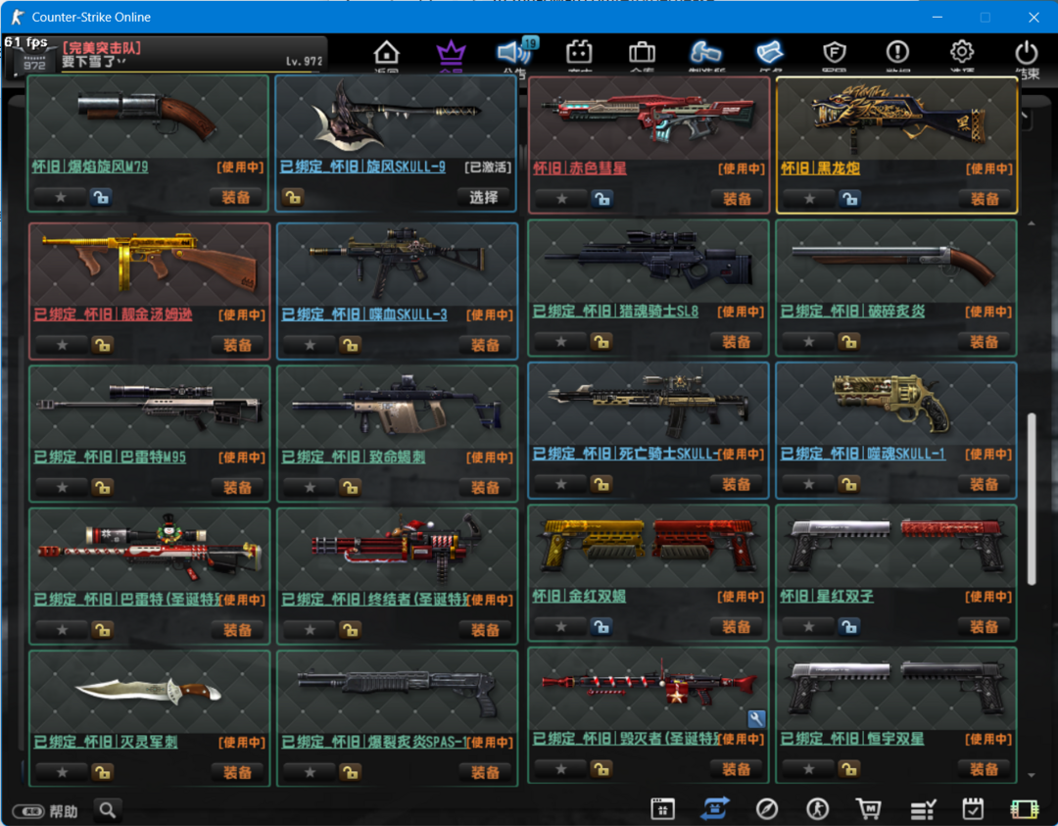Click the 选择 button on 旋风SKULL-9
The width and height of the screenshot is (1058, 826).
point(484,198)
